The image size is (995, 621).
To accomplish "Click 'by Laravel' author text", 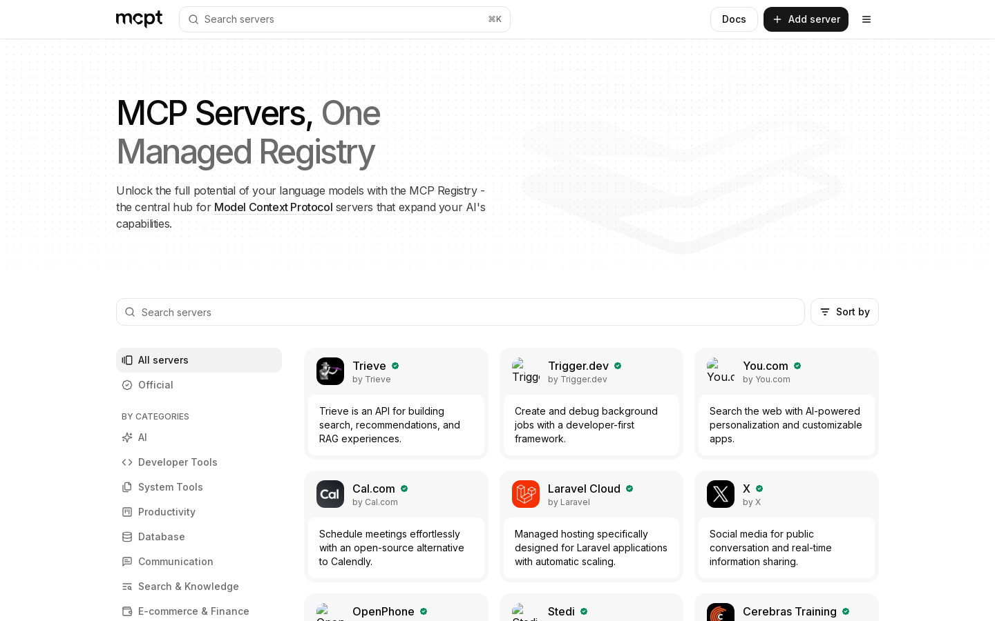I will [x=569, y=502].
